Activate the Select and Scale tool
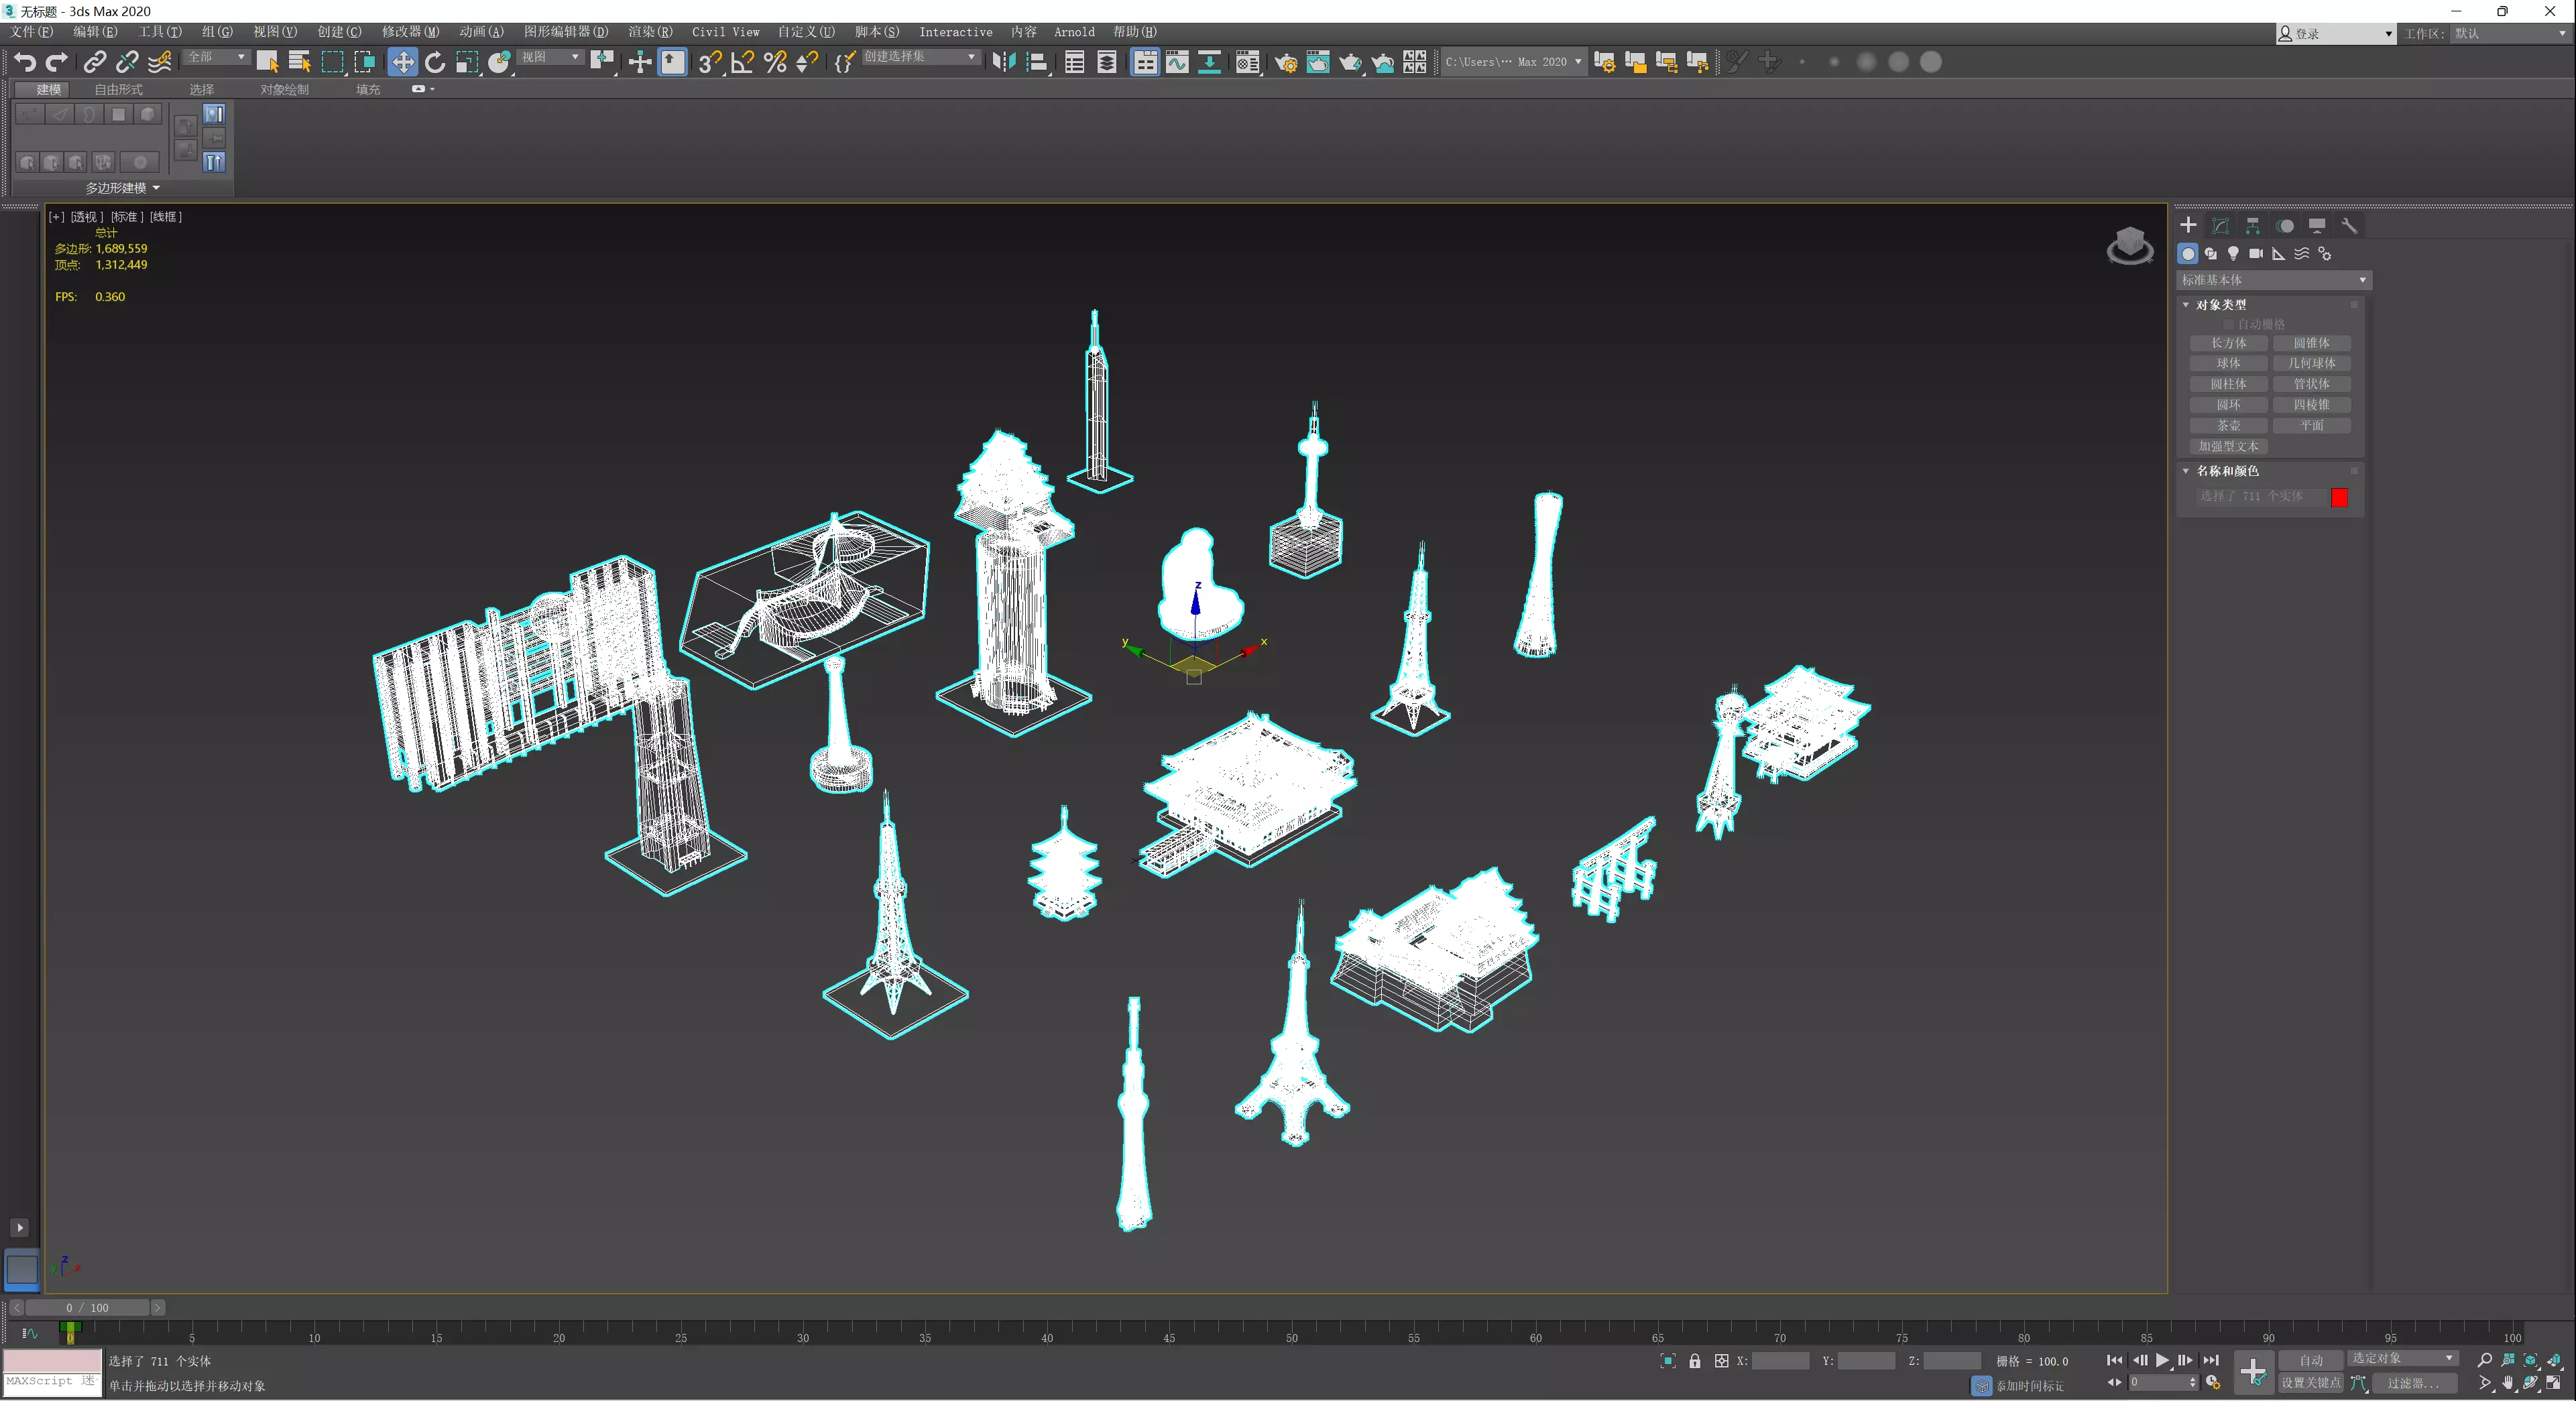Image resolution: width=2576 pixels, height=1401 pixels. pos(467,62)
